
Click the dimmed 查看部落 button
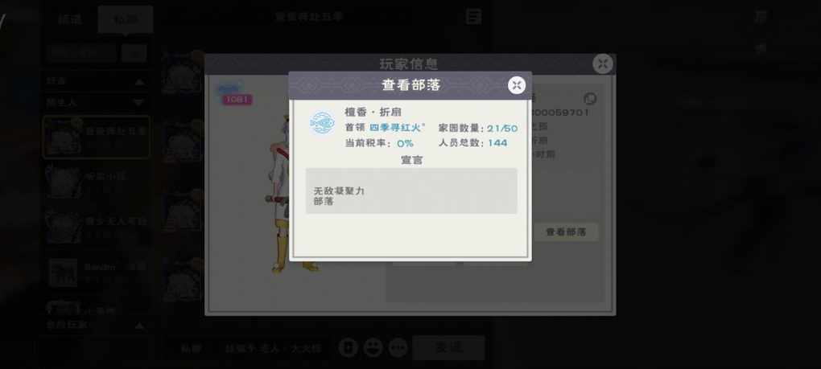coord(566,232)
